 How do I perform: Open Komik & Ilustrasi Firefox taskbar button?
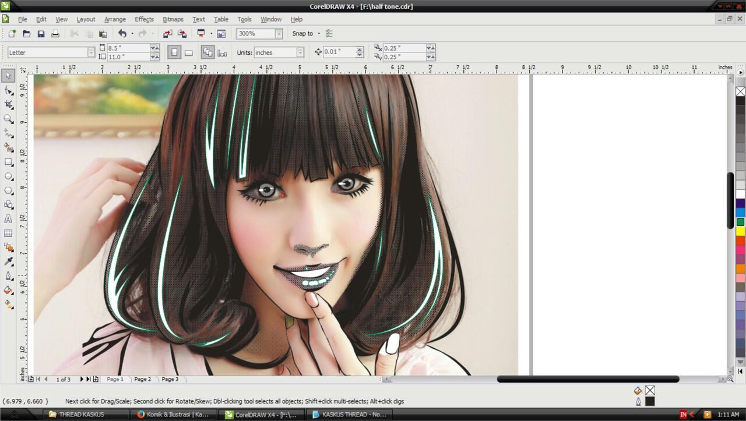[174, 415]
